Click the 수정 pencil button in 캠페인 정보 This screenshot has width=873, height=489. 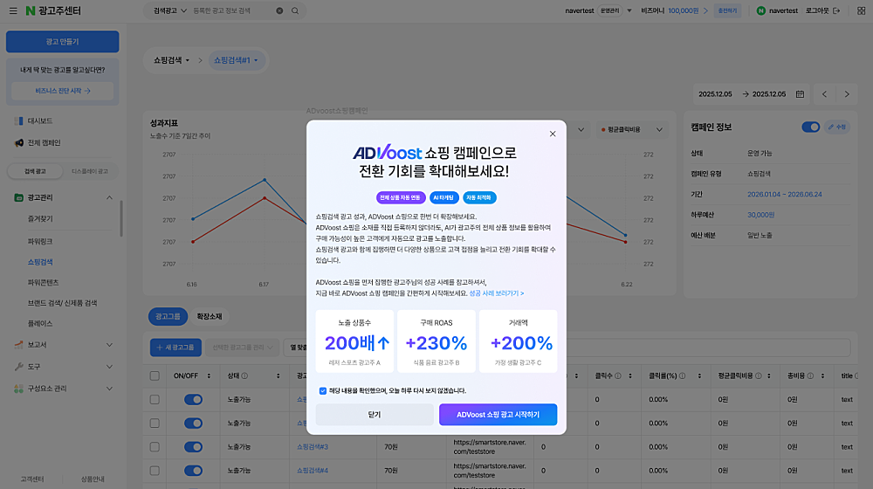pyautogui.click(x=837, y=127)
